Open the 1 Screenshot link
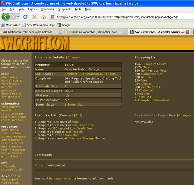The width and height of the screenshot is (194, 185). 74,105
